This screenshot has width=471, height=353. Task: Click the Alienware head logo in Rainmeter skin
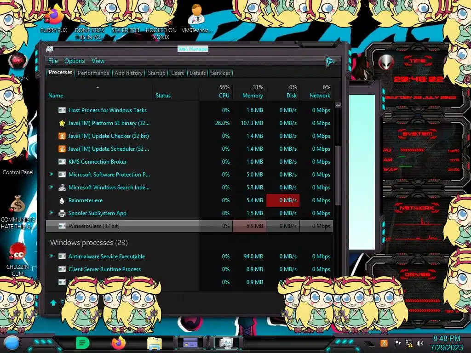pos(386,63)
